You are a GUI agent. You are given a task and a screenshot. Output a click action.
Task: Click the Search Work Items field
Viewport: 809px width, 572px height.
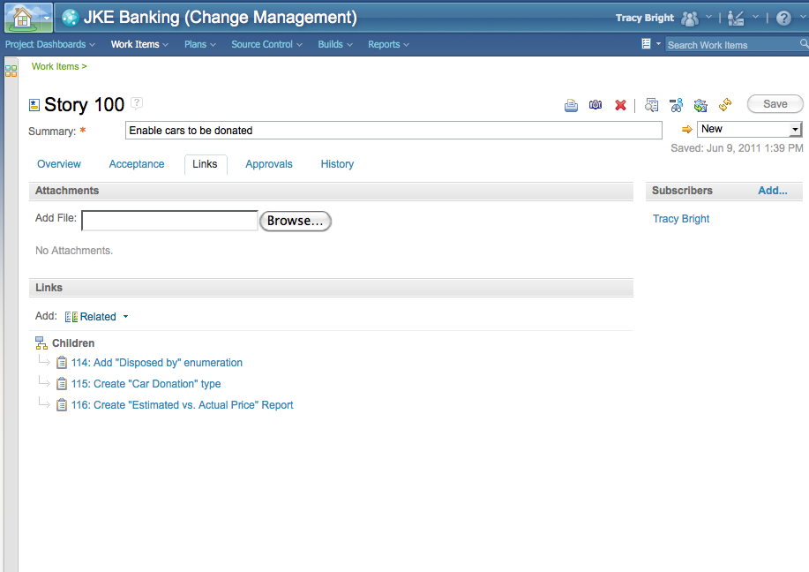731,44
